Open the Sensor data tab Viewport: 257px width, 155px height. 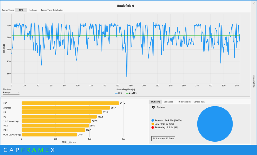pyautogui.click(x=199, y=102)
